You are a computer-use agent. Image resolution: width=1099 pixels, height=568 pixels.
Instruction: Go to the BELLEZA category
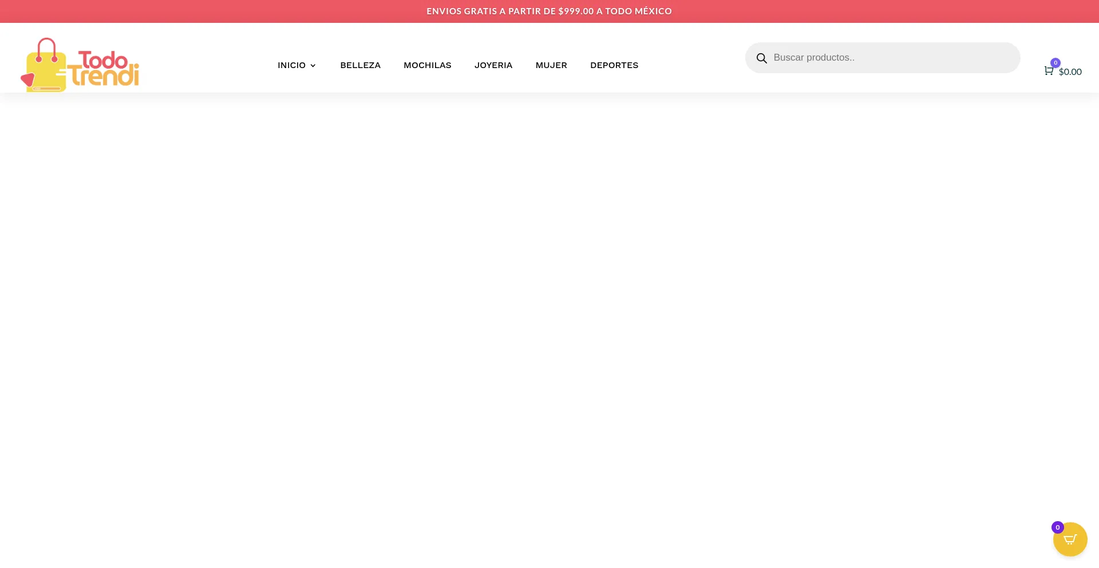(360, 65)
